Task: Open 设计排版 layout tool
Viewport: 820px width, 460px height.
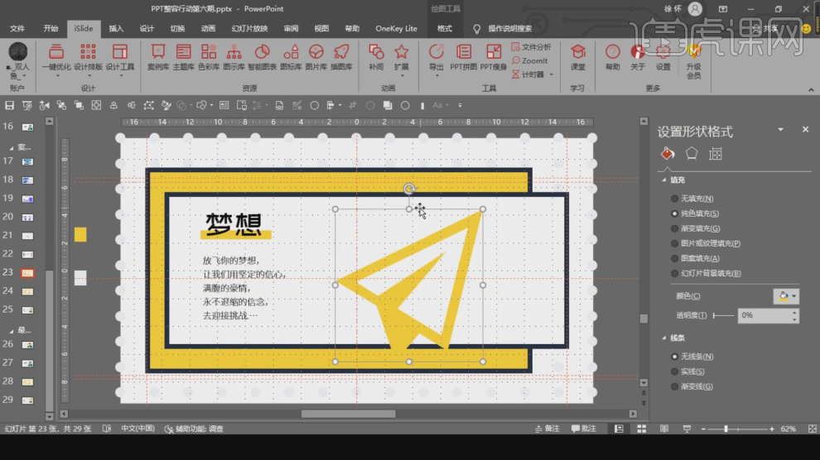Action: point(88,57)
